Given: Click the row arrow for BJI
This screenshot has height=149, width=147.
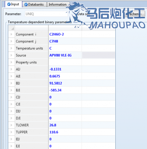Looking at the screenshot, I should click(x=12, y=90).
